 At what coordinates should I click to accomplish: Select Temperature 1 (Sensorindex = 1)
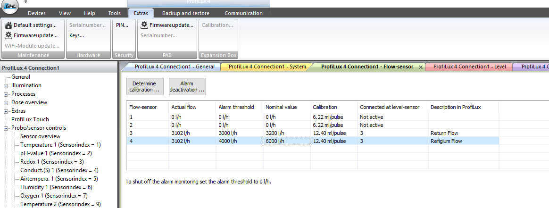coord(60,145)
